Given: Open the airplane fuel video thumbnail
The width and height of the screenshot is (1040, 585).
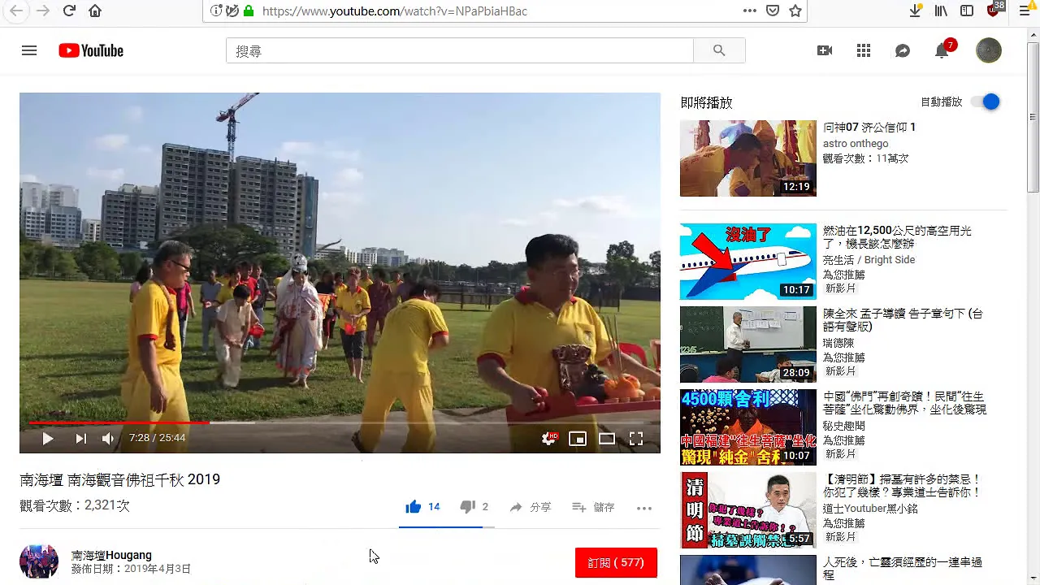Looking at the screenshot, I should pos(748,262).
